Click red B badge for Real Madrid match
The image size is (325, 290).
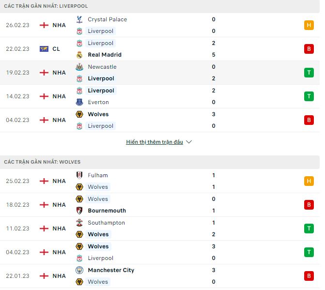[x=309, y=49]
